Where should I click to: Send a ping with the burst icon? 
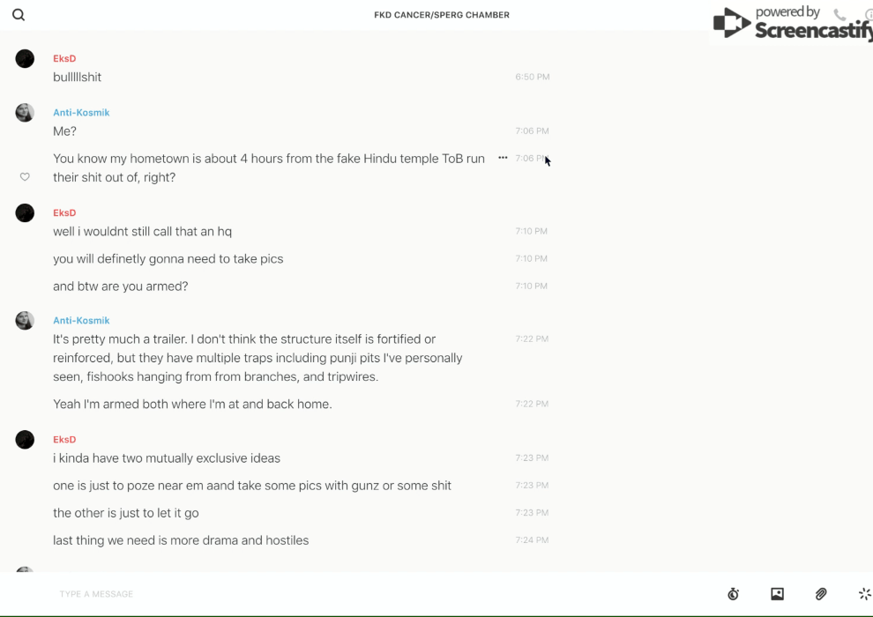(864, 594)
